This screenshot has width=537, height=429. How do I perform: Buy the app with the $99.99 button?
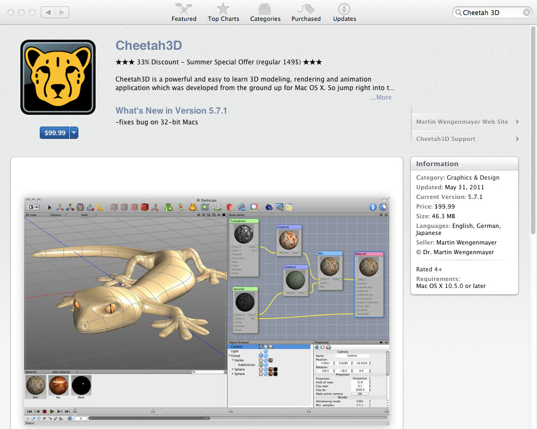[x=55, y=133]
